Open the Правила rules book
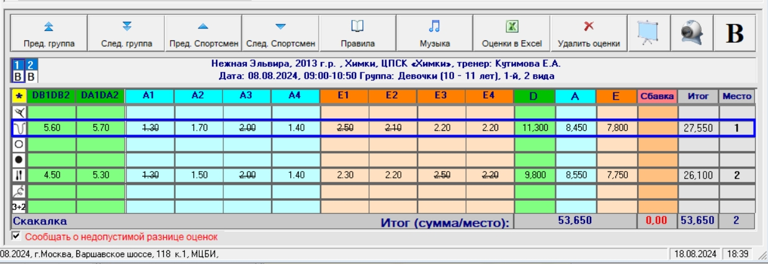 357,33
